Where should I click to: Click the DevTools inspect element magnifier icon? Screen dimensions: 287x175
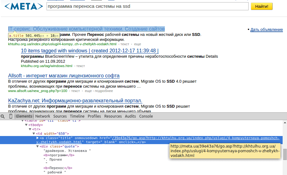click(x=3, y=116)
